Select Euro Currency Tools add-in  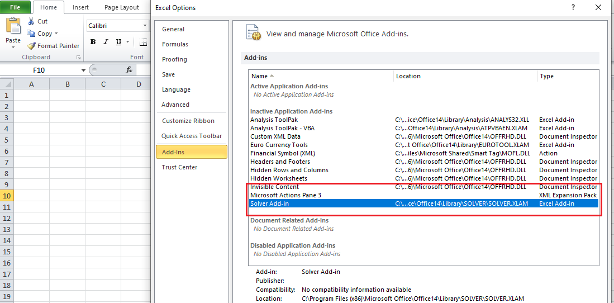(423, 145)
